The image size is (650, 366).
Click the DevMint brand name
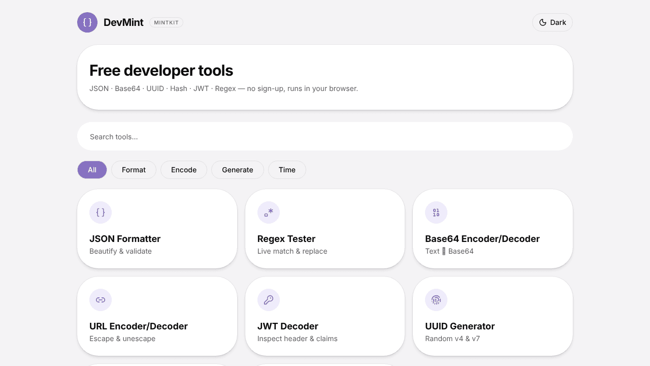point(123,22)
